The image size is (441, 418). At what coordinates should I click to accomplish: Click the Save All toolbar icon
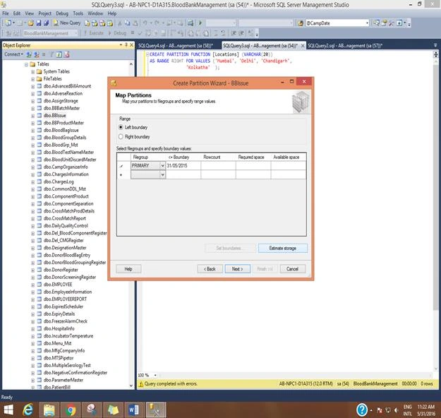click(x=46, y=23)
